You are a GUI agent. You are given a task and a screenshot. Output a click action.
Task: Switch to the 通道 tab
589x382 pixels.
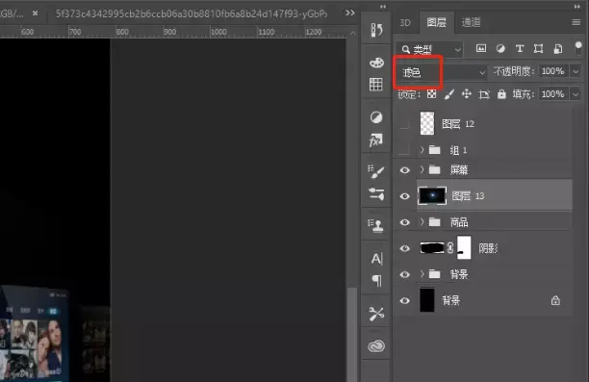point(471,22)
